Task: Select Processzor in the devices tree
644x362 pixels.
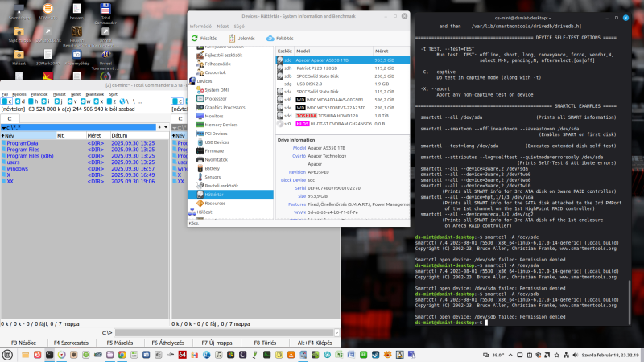Action: (217, 98)
